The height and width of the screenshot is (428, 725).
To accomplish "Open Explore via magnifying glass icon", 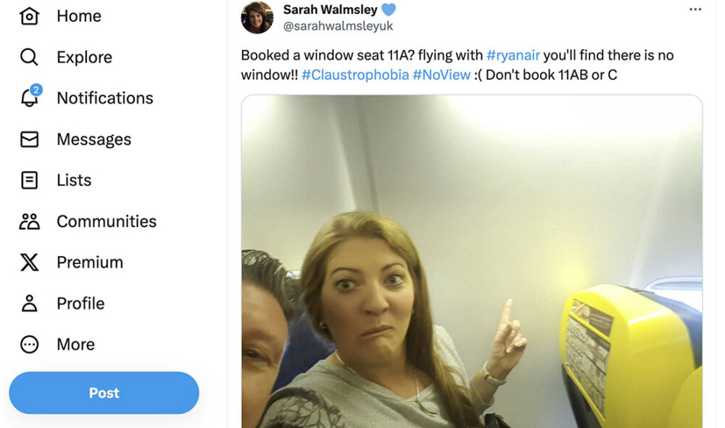I will click(29, 57).
